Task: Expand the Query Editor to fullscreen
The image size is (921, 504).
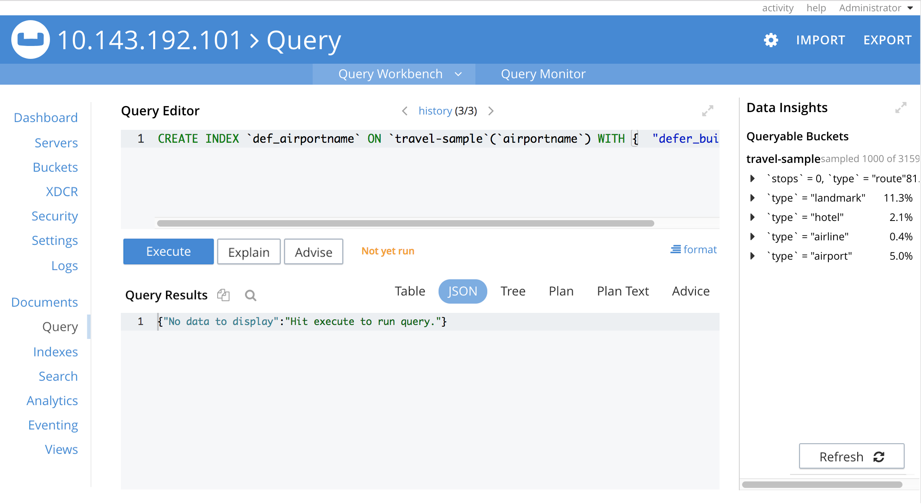Action: [707, 111]
